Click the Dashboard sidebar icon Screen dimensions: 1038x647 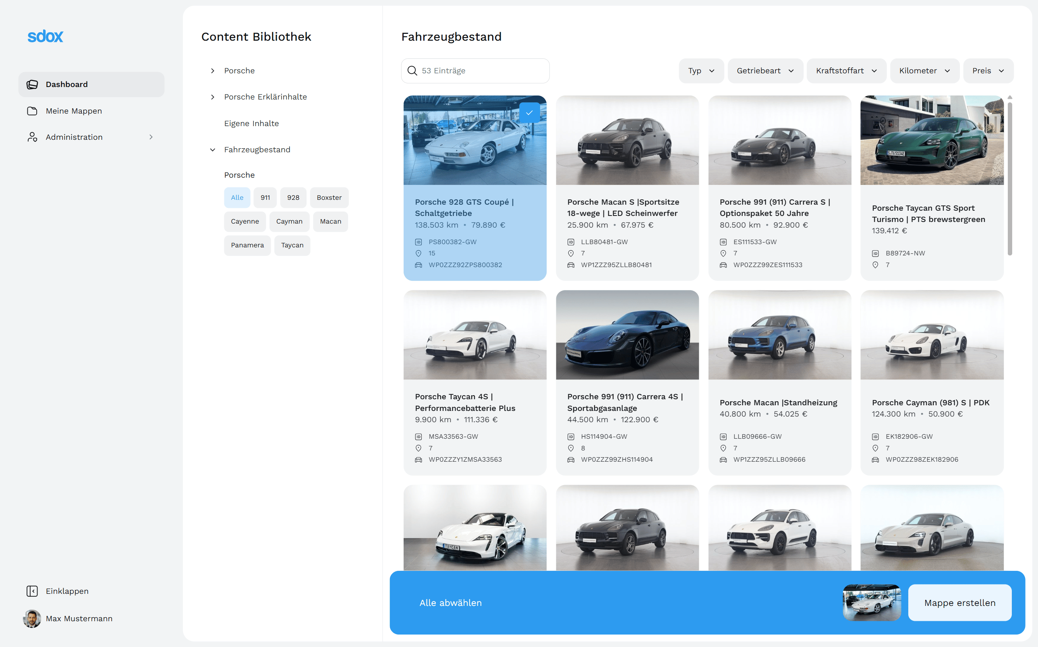(x=32, y=85)
